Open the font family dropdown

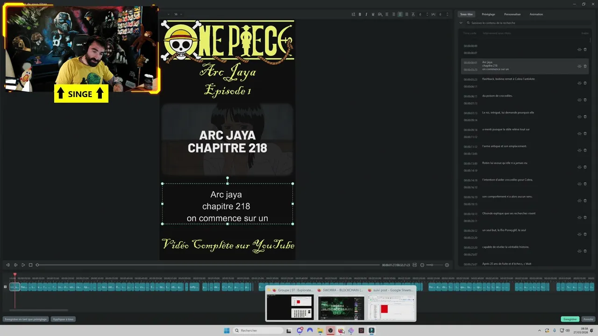[x=168, y=14]
